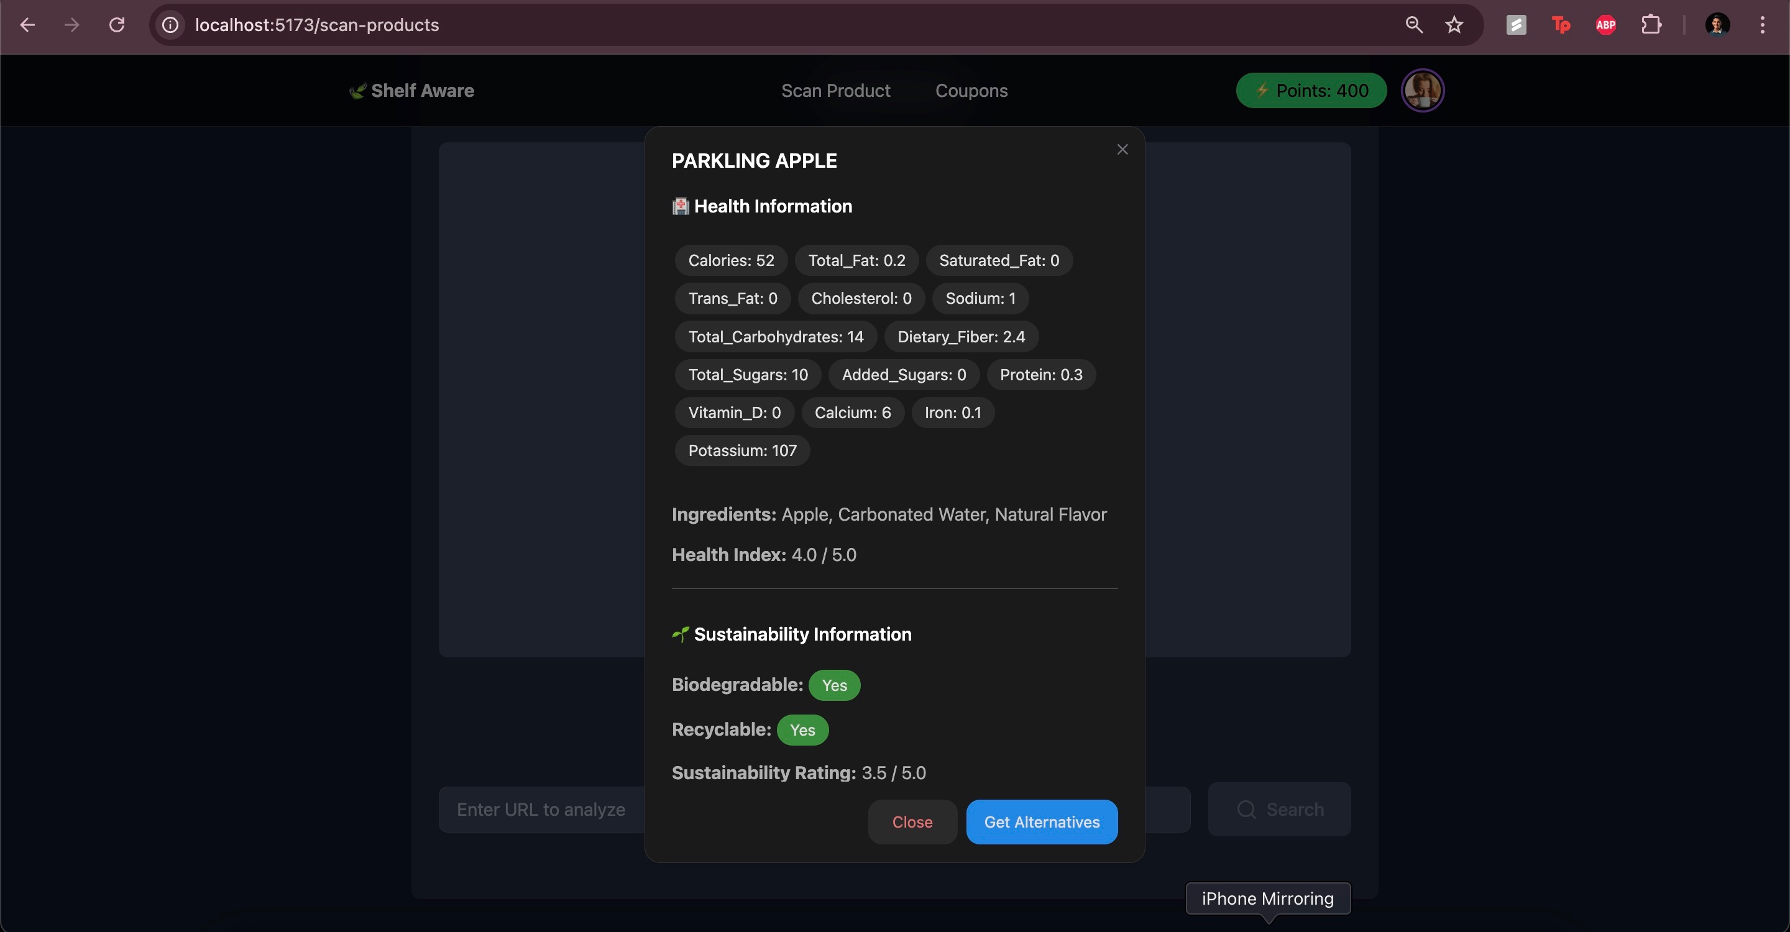The image size is (1790, 932).
Task: Click the browser back arrow
Action: coord(27,25)
